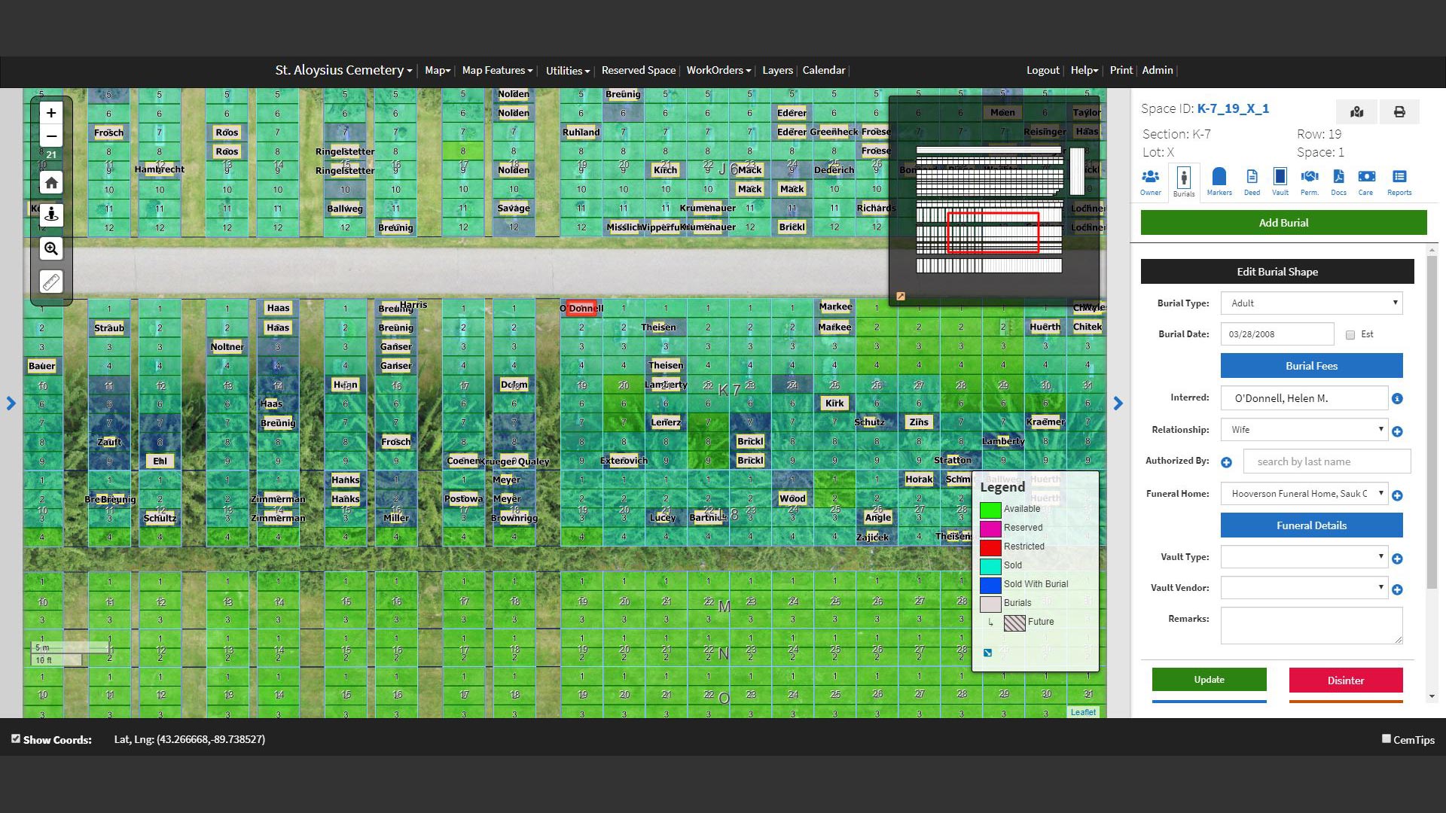Viewport: 1446px width, 813px height.
Task: Select the highlighted O'Donnell plot on map
Action: tap(581, 308)
